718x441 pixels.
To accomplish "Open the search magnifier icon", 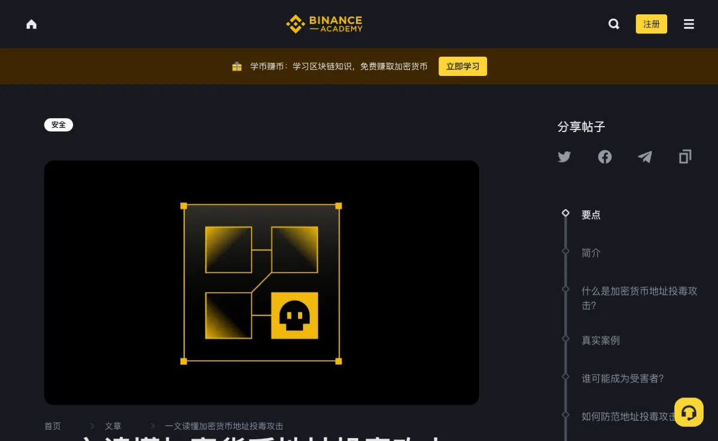I will pos(614,24).
